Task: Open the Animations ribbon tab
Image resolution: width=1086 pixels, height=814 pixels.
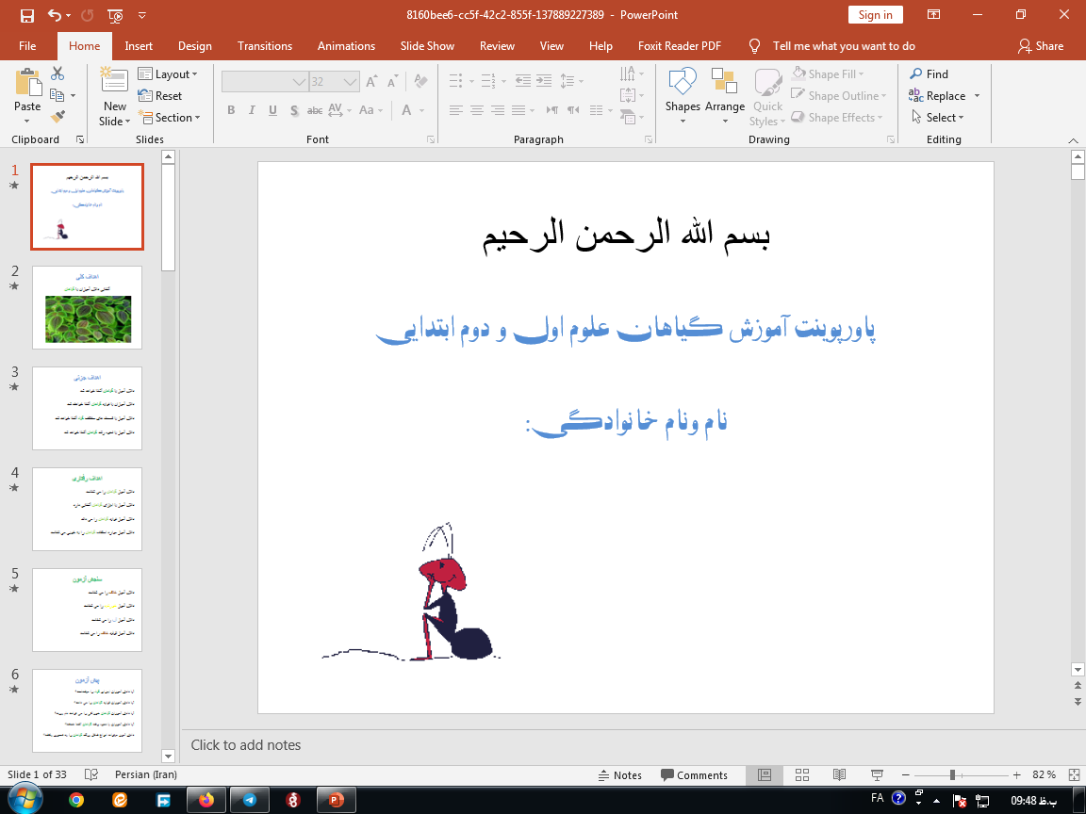Action: click(x=344, y=46)
